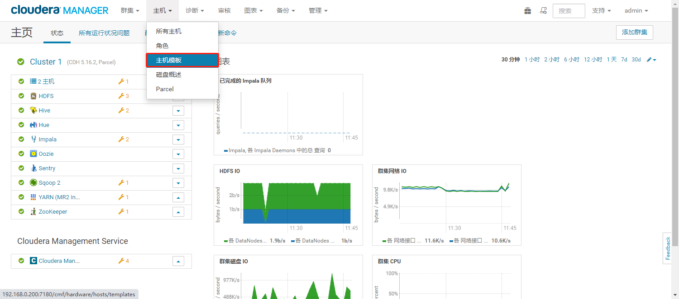
Task: Select 角色 from hosts menu
Action: [182, 46]
